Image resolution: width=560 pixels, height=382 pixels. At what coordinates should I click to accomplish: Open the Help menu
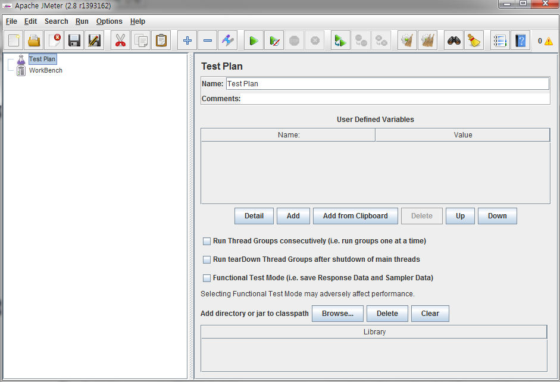coord(137,21)
